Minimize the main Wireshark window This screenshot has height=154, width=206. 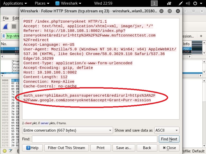[x=185, y=11]
